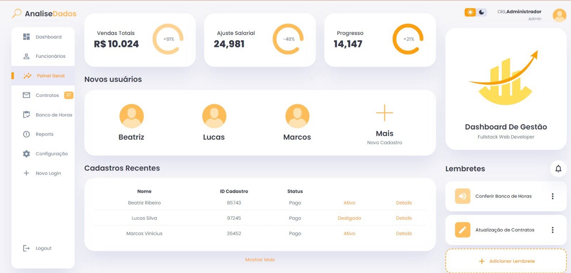The width and height of the screenshot is (571, 273).
Task: Switch to dark mode with moon toggle
Action: (482, 12)
